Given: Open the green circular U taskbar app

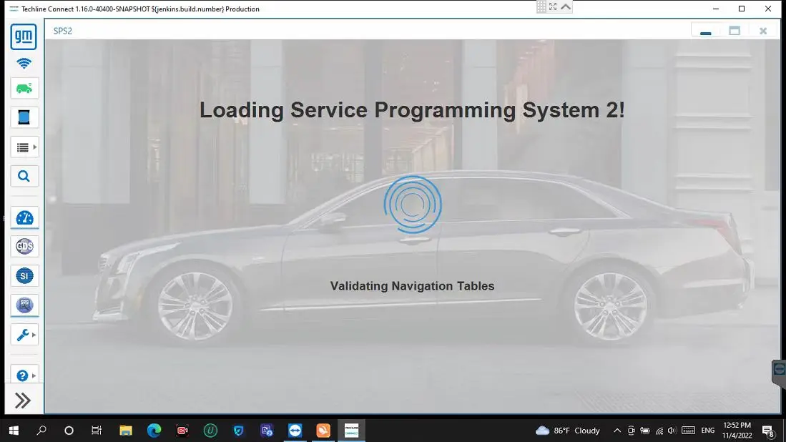Looking at the screenshot, I should pyautogui.click(x=210, y=431).
